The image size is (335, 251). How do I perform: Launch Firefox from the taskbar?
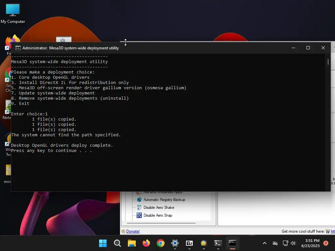(146, 243)
